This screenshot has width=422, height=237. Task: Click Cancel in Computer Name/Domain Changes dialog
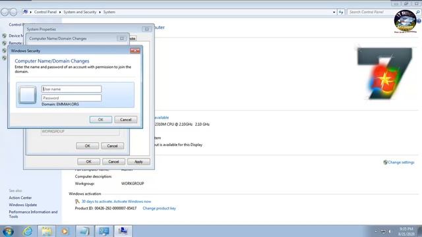(112, 146)
